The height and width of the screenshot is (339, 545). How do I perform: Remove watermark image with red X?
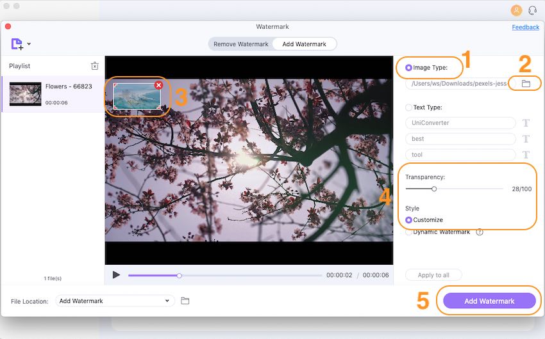(x=158, y=85)
